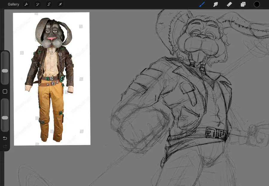Open the Layers panel

tap(243, 4)
